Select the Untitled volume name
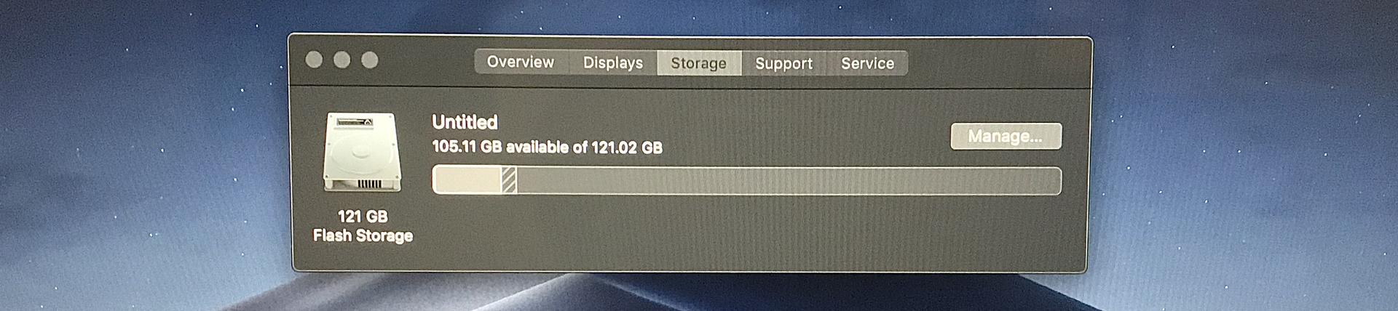1398x311 pixels. pos(465,121)
